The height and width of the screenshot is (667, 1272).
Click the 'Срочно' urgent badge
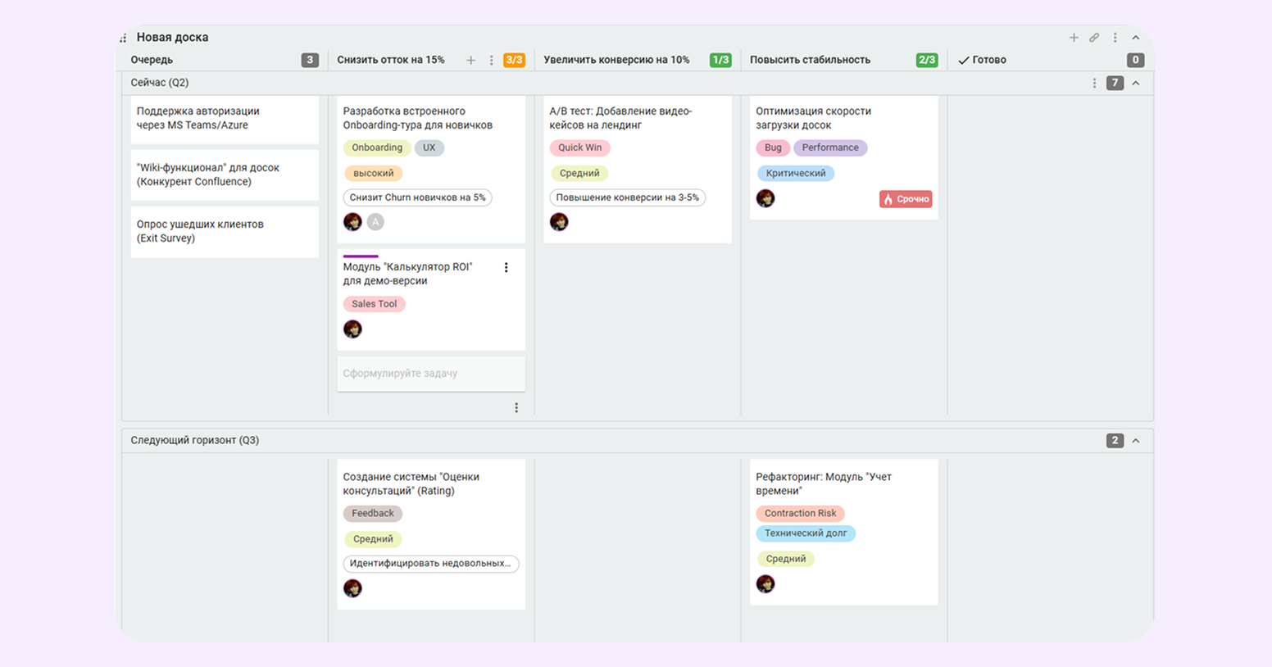coord(906,199)
